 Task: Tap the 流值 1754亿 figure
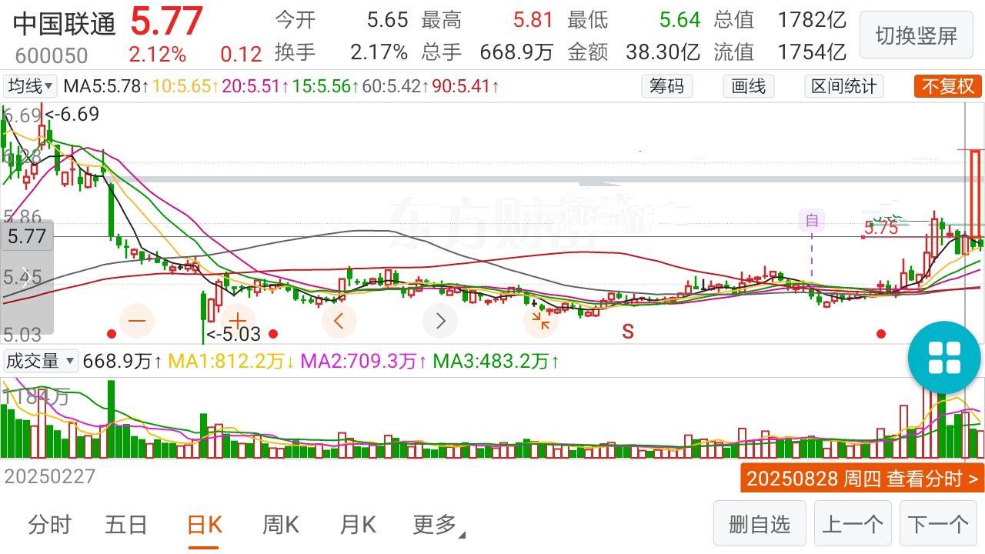780,52
